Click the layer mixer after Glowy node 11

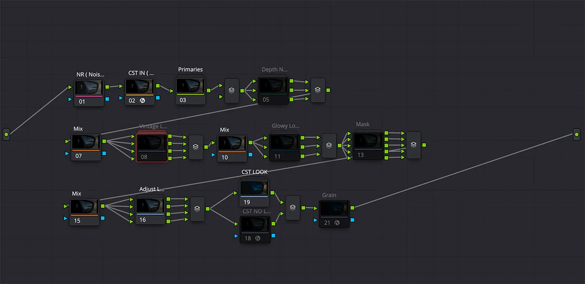pos(329,146)
